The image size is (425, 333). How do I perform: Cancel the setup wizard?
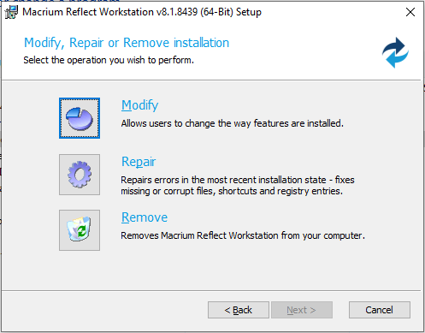pos(380,310)
